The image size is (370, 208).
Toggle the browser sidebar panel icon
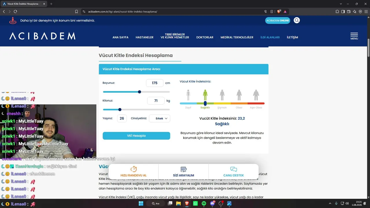tap(343, 12)
